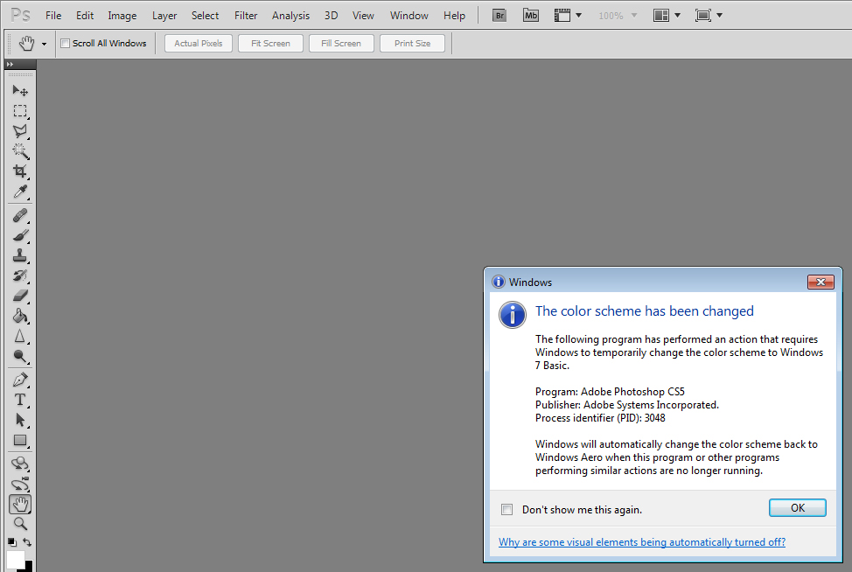Select the Magic Wand tool
The image size is (852, 572).
19,151
